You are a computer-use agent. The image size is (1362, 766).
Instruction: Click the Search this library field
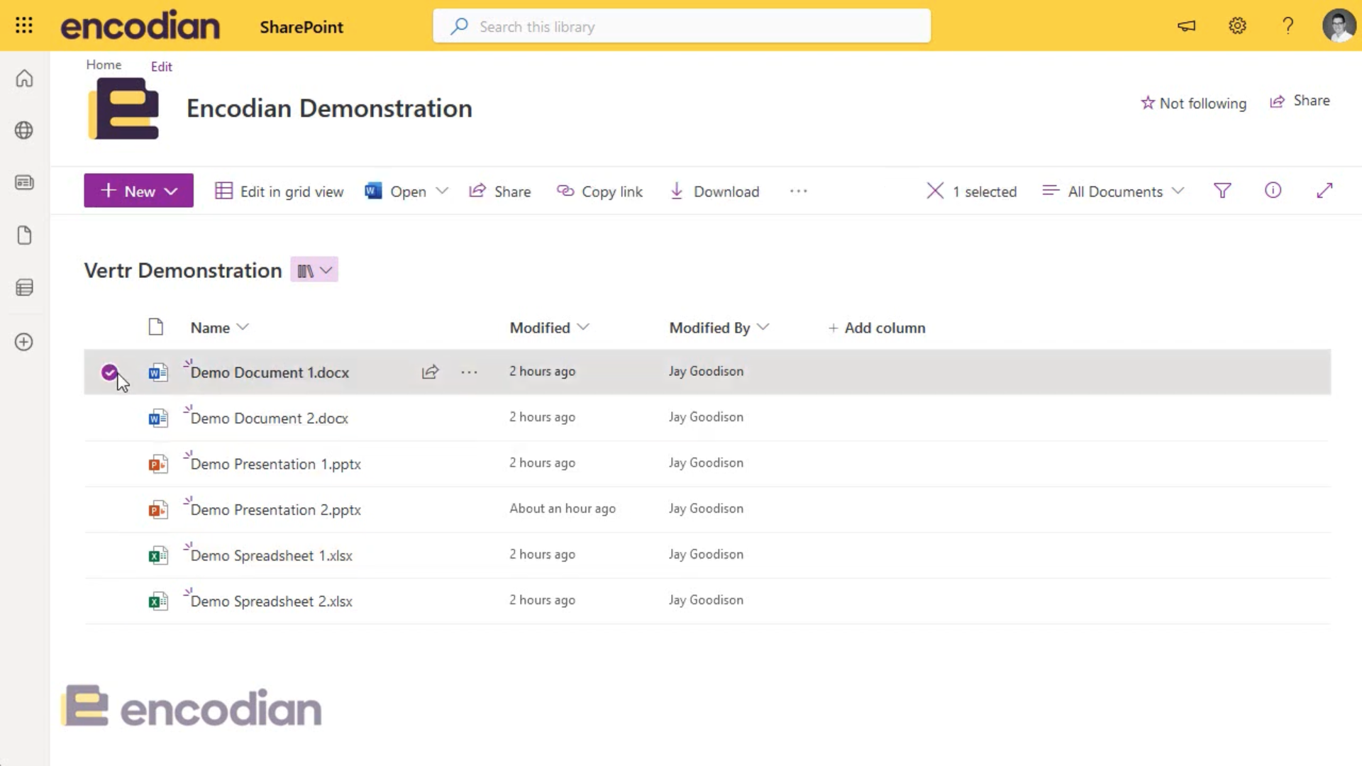[x=682, y=26]
